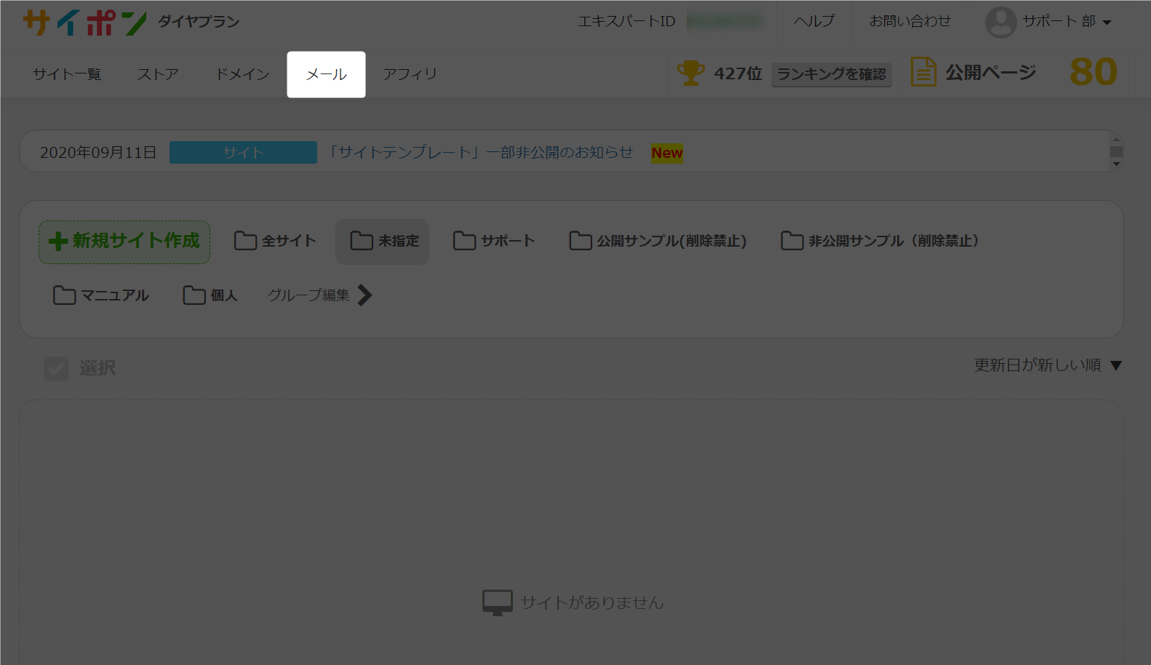Open the ヘルプ link

[814, 21]
